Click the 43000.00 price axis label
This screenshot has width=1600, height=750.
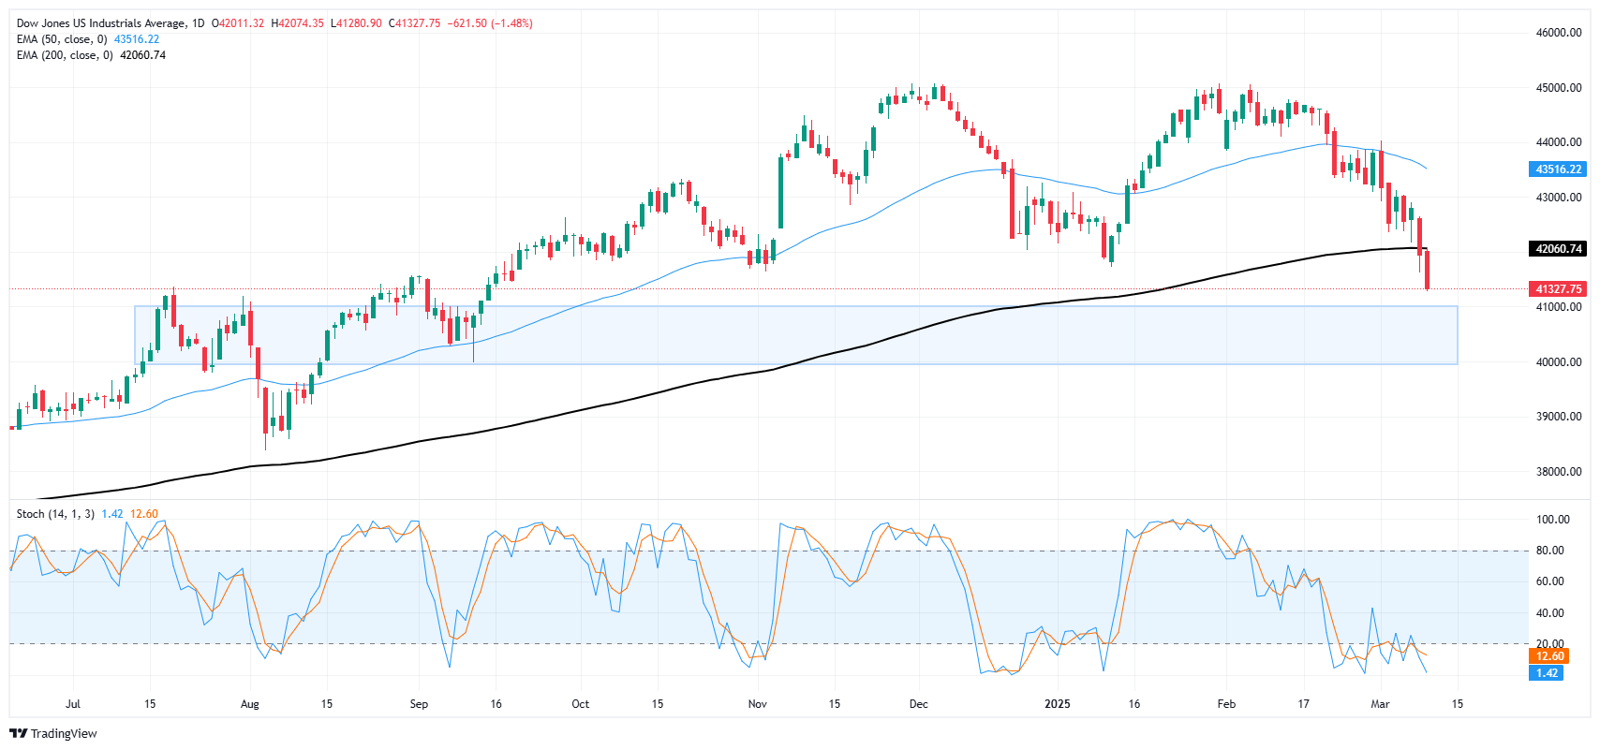click(x=1559, y=198)
